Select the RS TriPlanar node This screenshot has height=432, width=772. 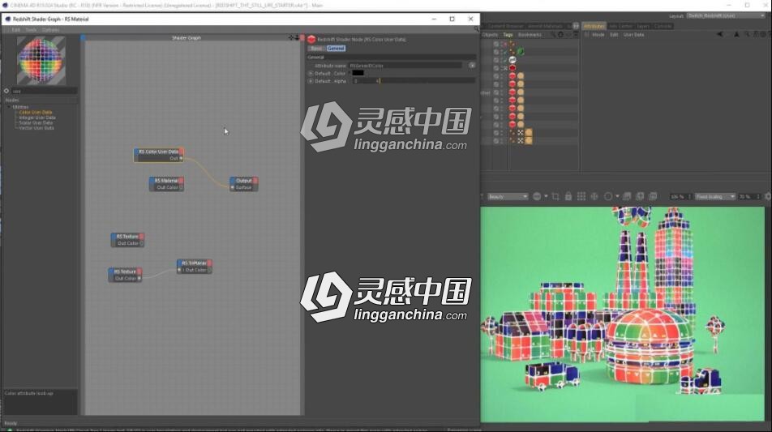coord(194,266)
